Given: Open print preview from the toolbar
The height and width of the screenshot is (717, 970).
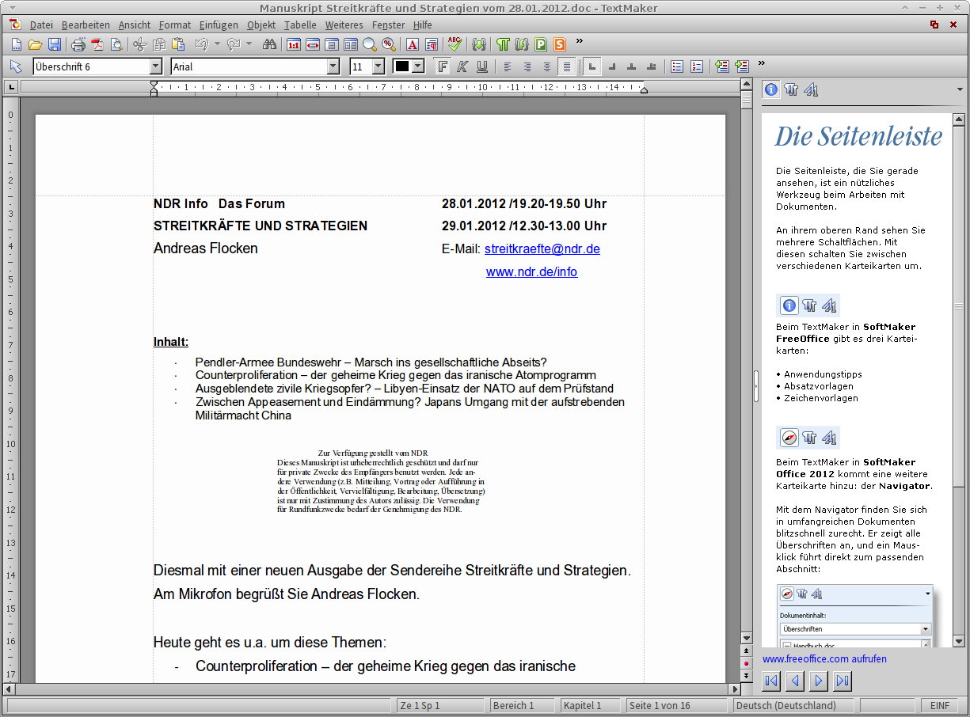Looking at the screenshot, I should (116, 44).
